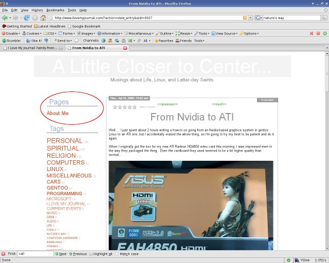Screen dimensions: 329x263
Task: Open the Google Bookmark link
Action: tap(84, 26)
